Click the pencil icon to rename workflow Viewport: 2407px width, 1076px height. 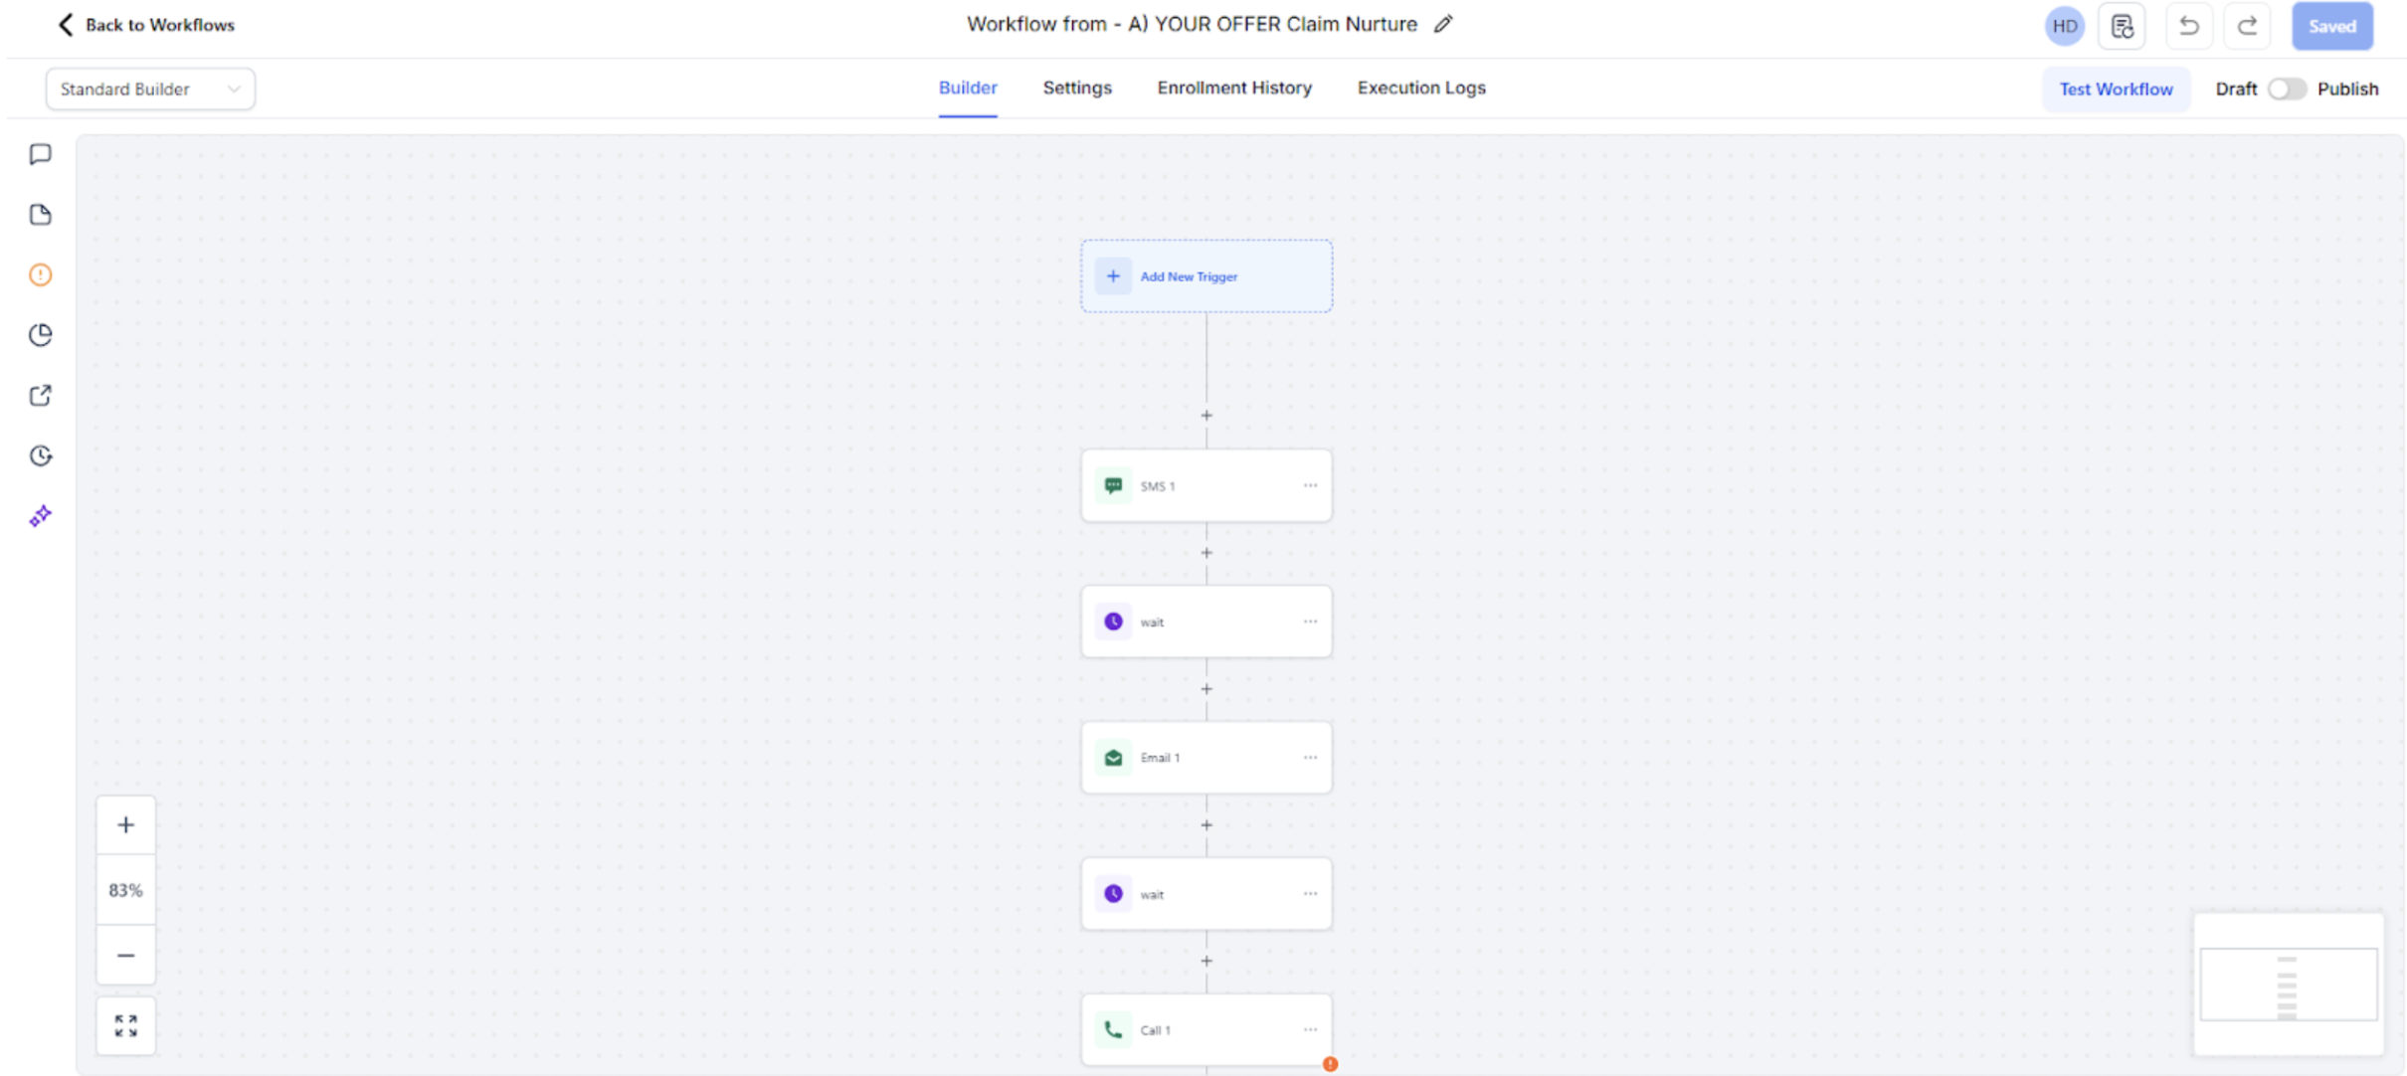click(1443, 24)
